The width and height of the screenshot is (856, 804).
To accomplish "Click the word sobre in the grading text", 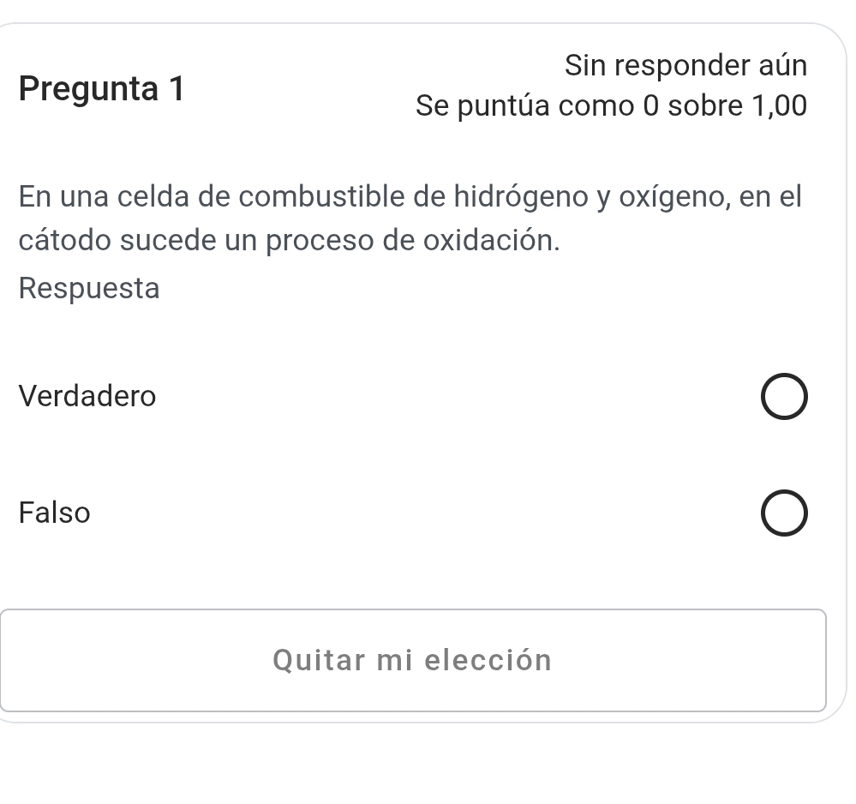I will 704,106.
